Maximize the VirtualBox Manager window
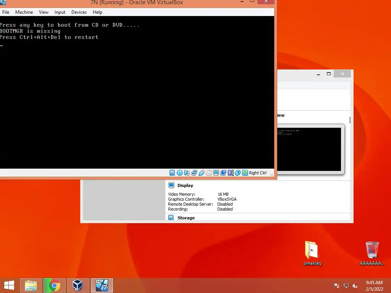 [329, 74]
